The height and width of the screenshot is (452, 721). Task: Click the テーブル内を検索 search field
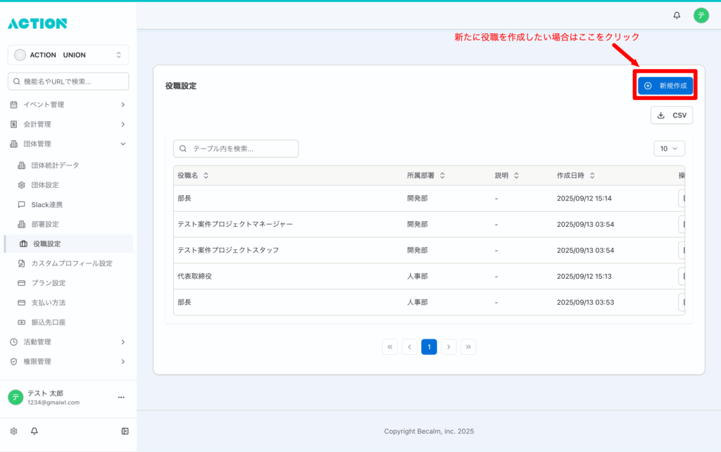click(236, 149)
